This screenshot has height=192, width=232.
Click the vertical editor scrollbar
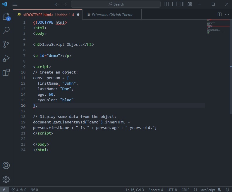[231, 67]
